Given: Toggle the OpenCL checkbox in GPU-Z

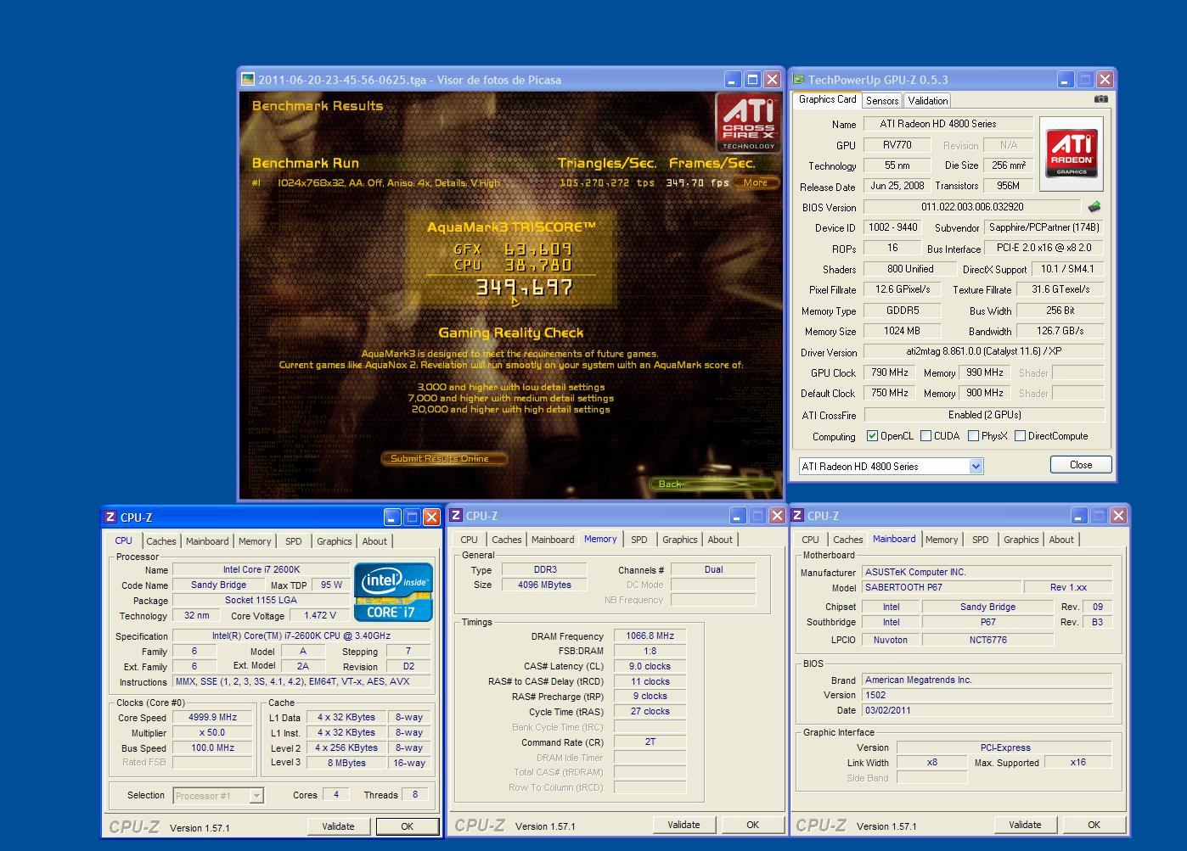Looking at the screenshot, I should (x=872, y=436).
